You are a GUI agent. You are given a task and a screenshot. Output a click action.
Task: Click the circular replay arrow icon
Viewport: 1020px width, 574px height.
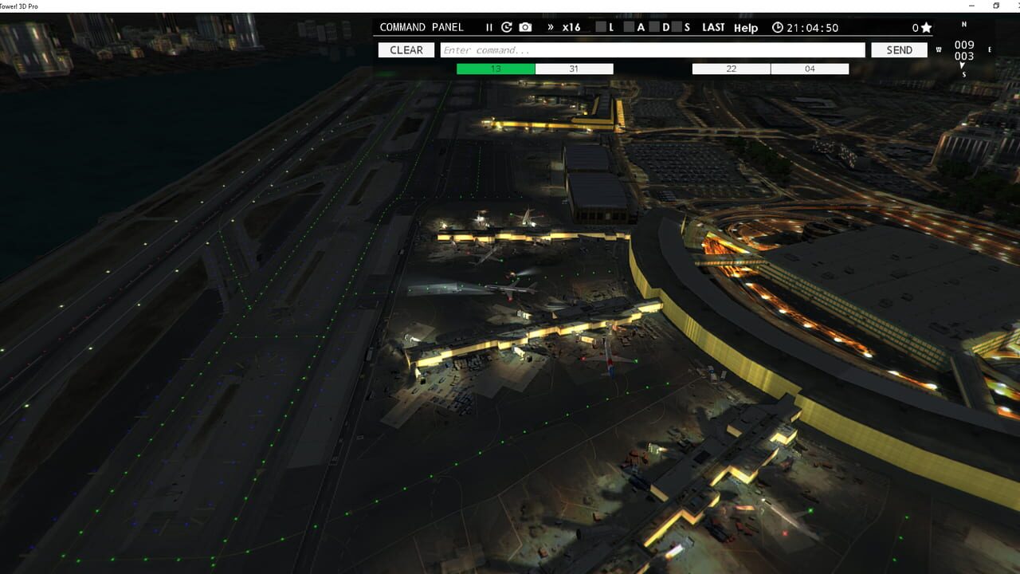click(x=507, y=27)
